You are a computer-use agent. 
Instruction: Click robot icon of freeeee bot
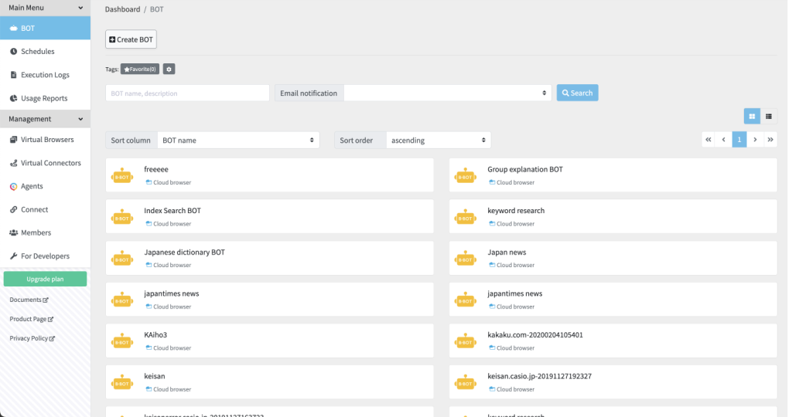point(121,176)
